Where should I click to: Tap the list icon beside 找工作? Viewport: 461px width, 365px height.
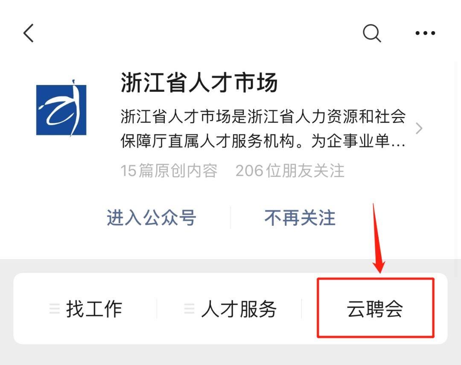coord(54,309)
